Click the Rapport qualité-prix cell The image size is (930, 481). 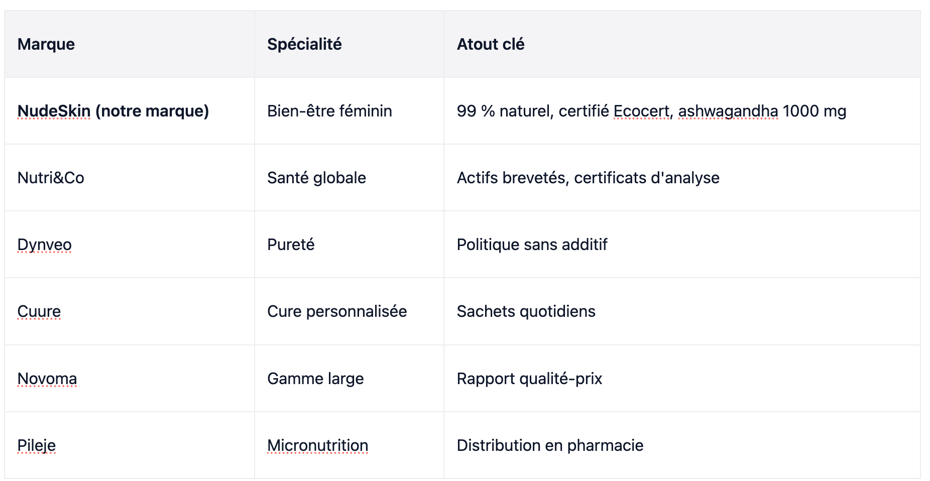(x=682, y=379)
